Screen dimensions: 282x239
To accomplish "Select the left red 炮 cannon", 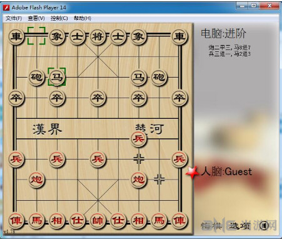I will (37, 180).
